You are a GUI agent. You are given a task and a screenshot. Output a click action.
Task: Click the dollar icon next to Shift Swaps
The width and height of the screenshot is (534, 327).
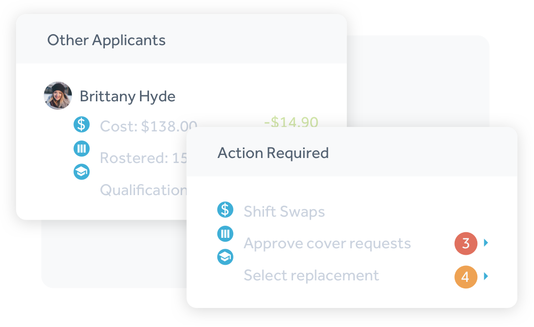[225, 210]
